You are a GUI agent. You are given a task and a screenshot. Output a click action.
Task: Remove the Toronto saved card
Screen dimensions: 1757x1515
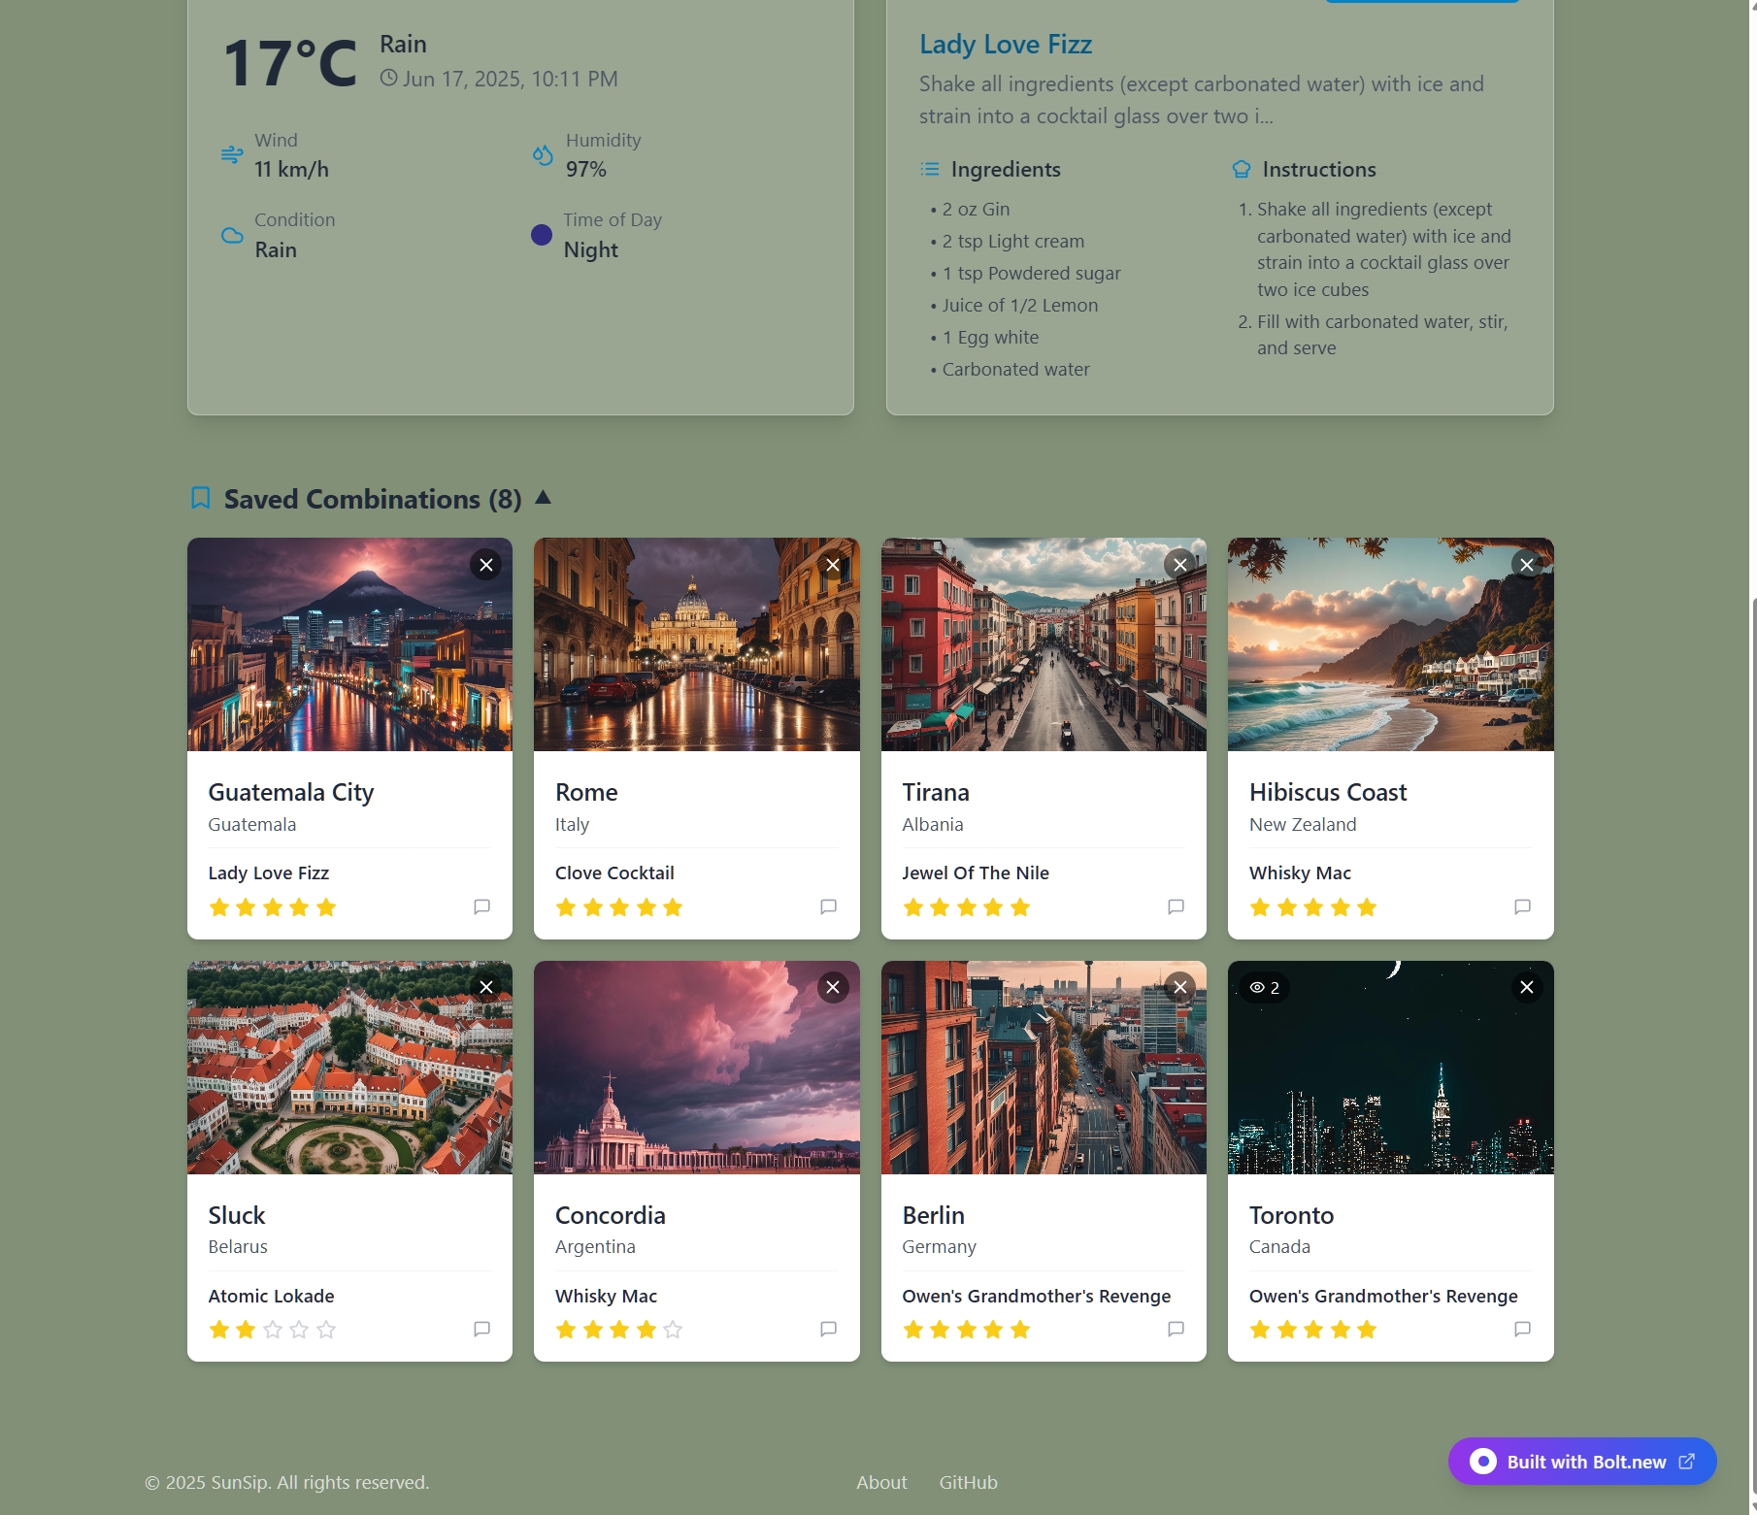[1527, 987]
